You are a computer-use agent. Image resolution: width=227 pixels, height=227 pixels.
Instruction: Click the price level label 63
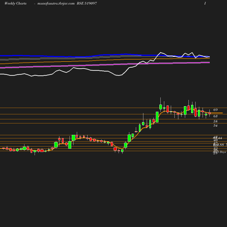pos(216,116)
